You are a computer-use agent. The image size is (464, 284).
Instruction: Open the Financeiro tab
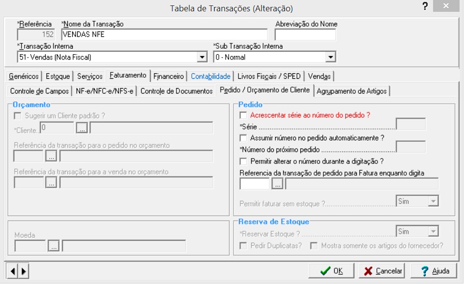tap(169, 76)
